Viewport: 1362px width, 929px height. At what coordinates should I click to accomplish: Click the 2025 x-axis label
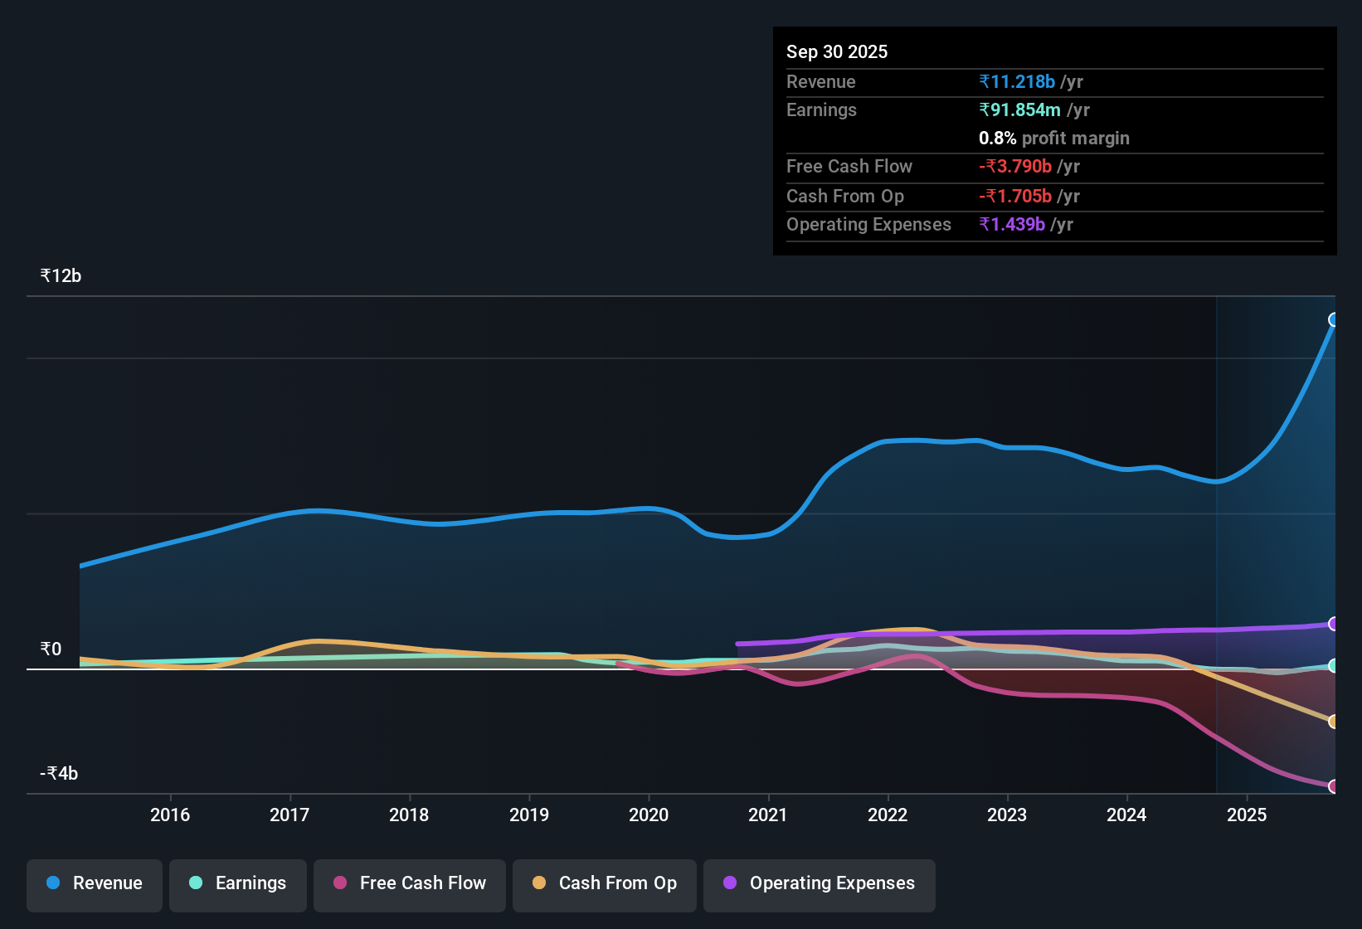pyautogui.click(x=1247, y=815)
